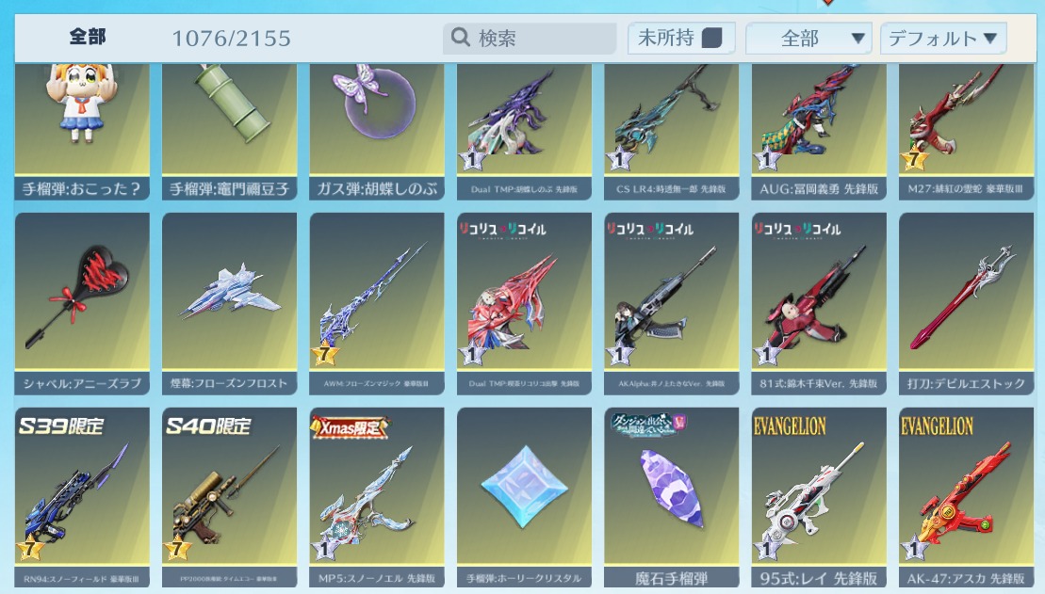Select the AK-47:アスカ 先鋒版 red weapon
Image resolution: width=1045 pixels, height=594 pixels.
966,497
